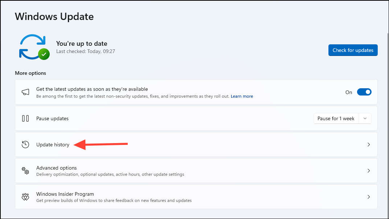Open Update history via its chevron
The width and height of the screenshot is (389, 219).
[x=369, y=145]
